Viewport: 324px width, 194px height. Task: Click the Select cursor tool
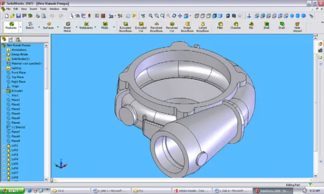coord(72,16)
